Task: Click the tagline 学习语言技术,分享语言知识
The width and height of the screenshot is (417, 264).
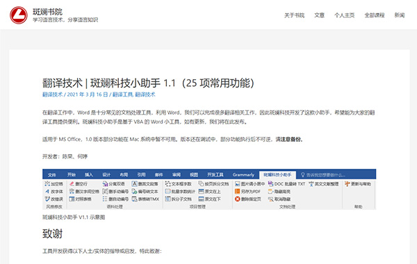Action: pos(65,19)
